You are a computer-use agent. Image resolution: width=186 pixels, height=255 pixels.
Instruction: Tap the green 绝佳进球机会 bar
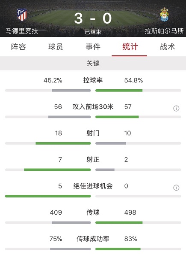click(48, 196)
